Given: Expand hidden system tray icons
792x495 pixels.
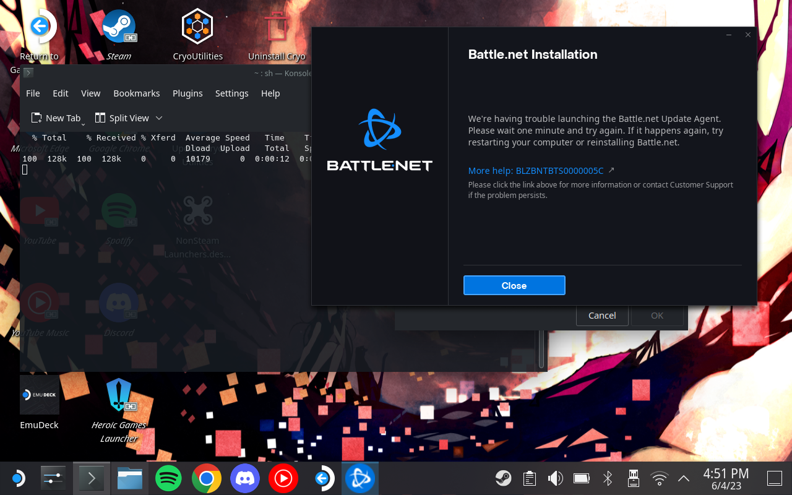Looking at the screenshot, I should [682, 478].
